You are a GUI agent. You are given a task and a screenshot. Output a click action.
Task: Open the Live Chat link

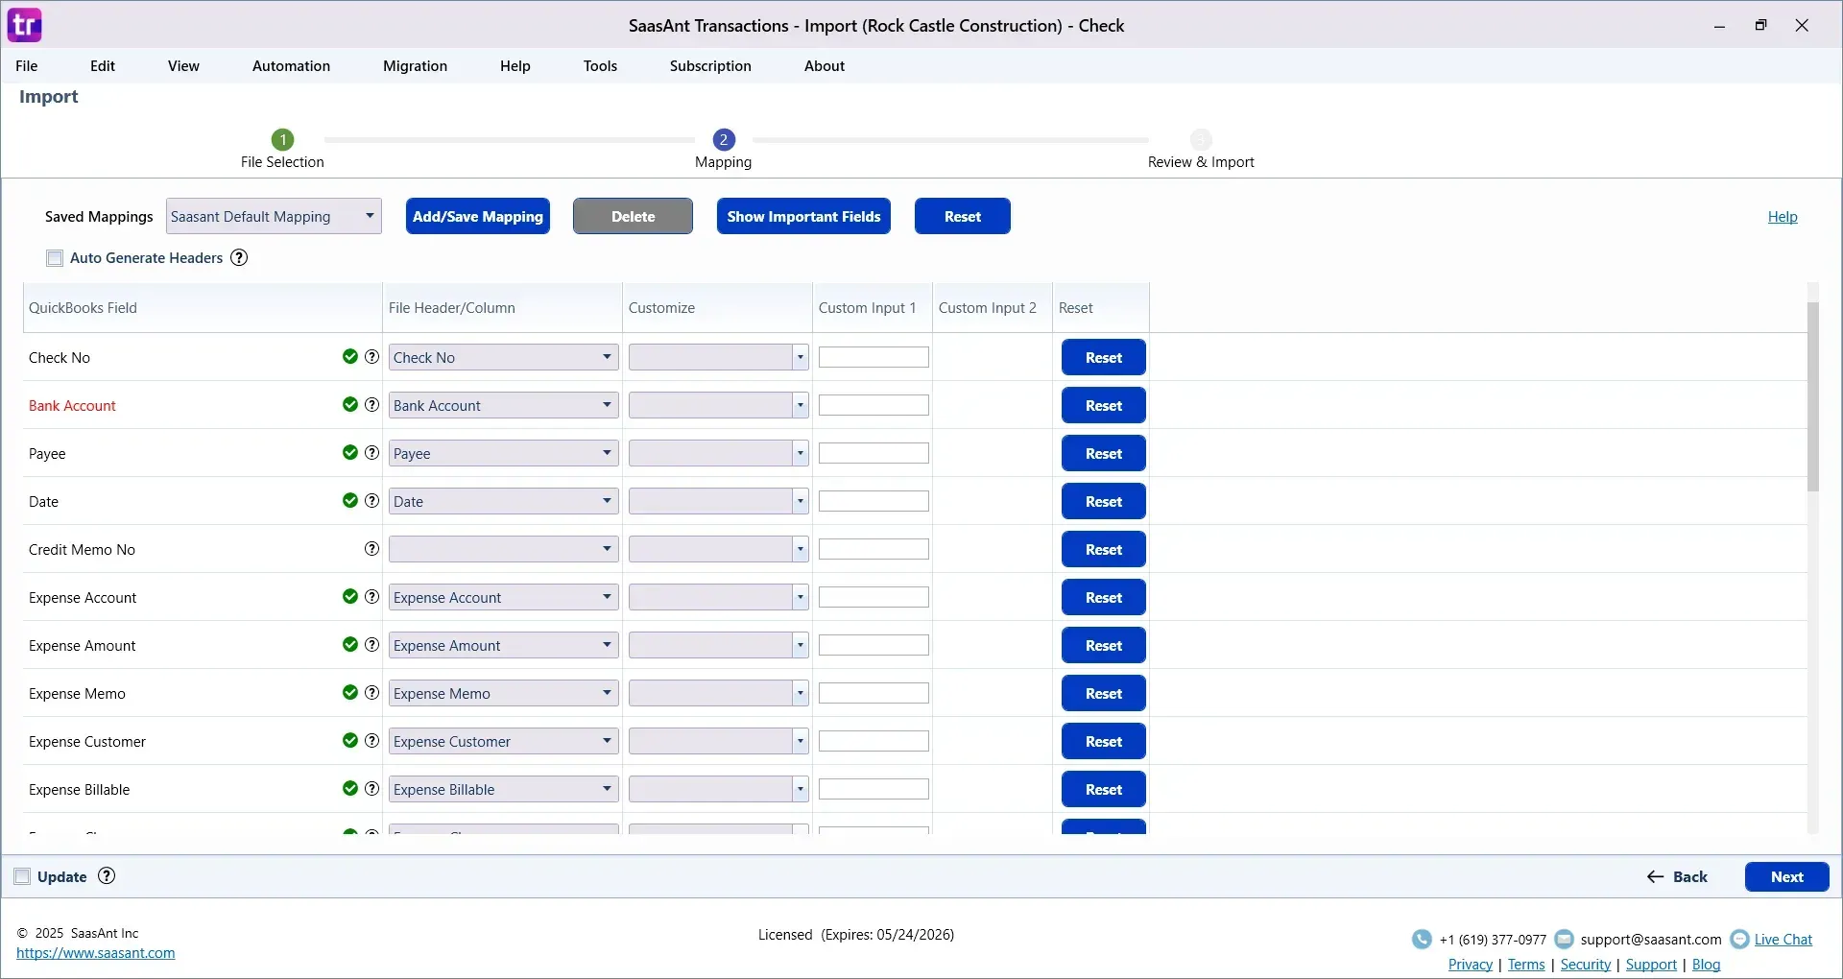coord(1783,940)
